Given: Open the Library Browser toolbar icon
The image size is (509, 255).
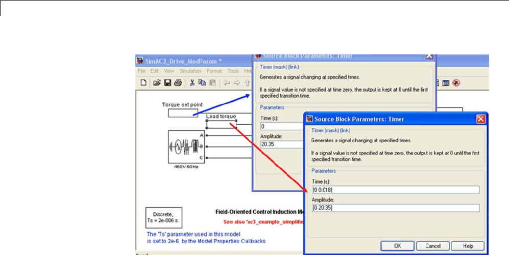Looking at the screenshot, I should (446, 83).
